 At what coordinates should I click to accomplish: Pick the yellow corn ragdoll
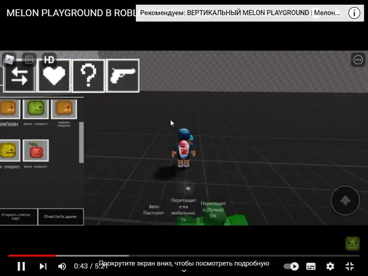[10, 151]
